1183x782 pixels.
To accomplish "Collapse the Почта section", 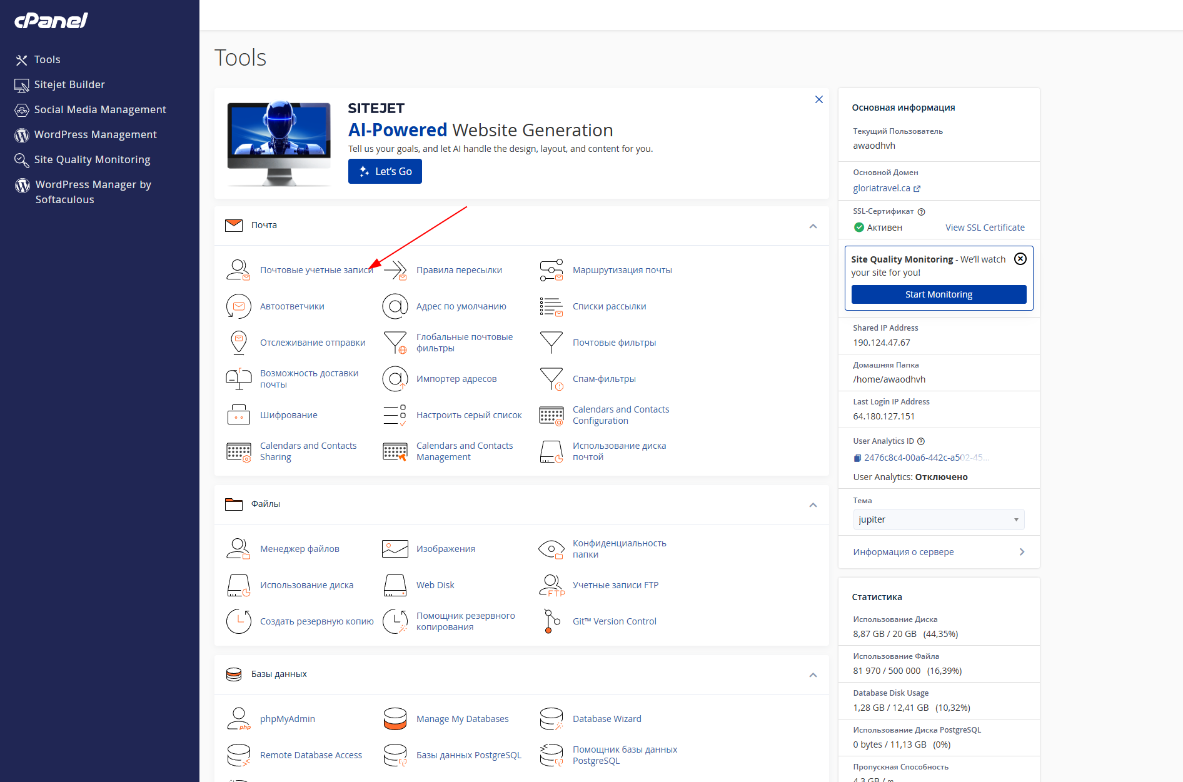I will 813,226.
